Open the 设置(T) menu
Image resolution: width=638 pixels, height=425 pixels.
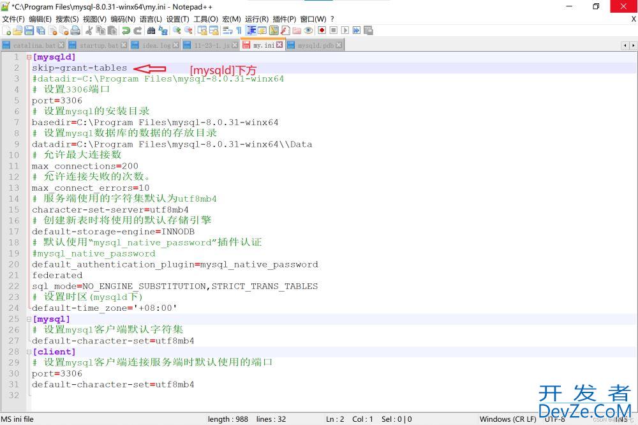(x=177, y=19)
